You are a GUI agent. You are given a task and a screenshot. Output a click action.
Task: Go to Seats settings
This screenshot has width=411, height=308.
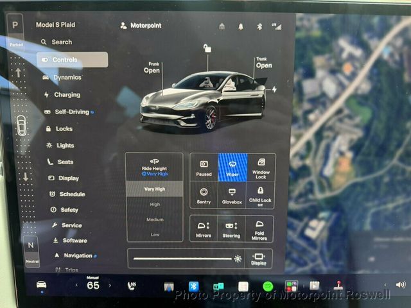(x=60, y=162)
